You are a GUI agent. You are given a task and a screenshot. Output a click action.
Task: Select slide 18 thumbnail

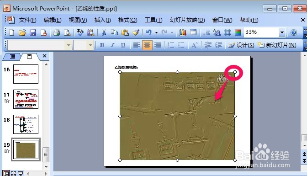click(26, 124)
